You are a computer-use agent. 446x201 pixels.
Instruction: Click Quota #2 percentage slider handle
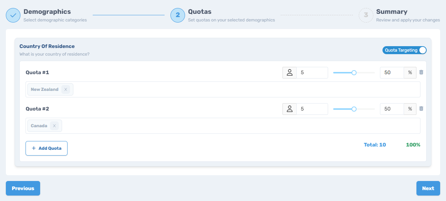click(x=354, y=109)
